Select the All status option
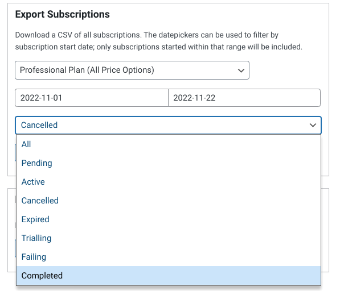This screenshot has width=340, height=291. tap(169, 144)
